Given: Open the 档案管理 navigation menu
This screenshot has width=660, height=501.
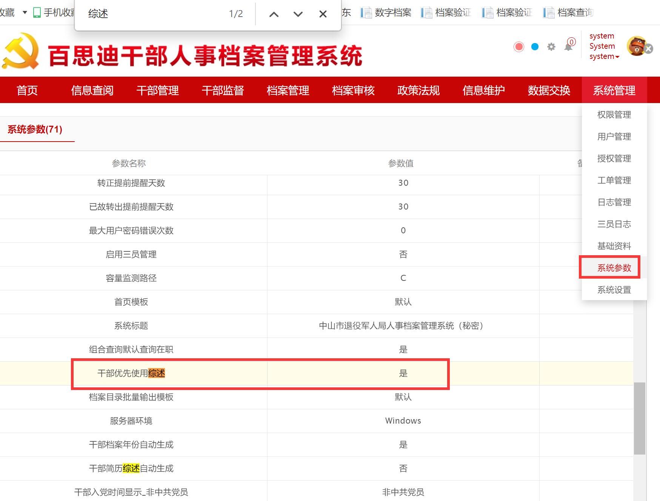Looking at the screenshot, I should 288,90.
